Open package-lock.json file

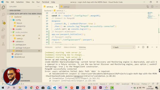(x=24, y=48)
